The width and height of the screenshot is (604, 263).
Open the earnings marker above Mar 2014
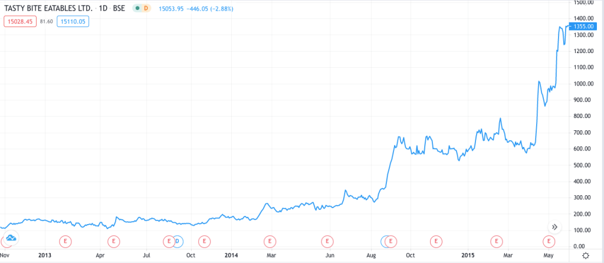point(270,241)
